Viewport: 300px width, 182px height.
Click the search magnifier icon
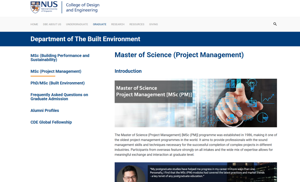pos(275,24)
